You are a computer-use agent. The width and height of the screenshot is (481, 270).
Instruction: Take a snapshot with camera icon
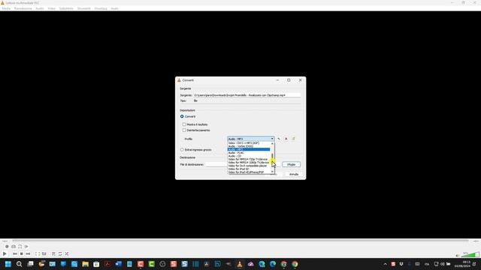click(x=14, y=247)
